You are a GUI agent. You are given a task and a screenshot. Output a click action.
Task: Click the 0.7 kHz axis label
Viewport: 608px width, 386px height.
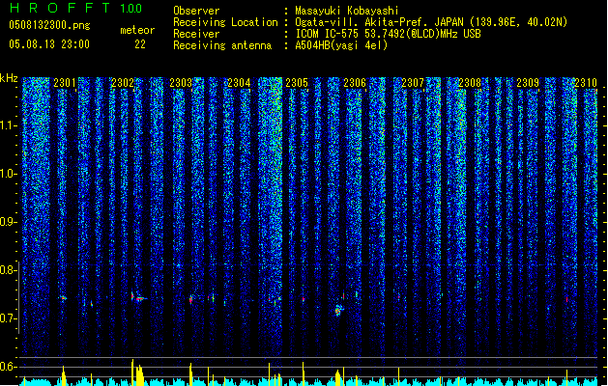click(x=9, y=318)
